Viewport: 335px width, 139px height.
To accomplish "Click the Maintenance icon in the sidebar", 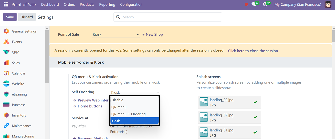I will point(6,126).
